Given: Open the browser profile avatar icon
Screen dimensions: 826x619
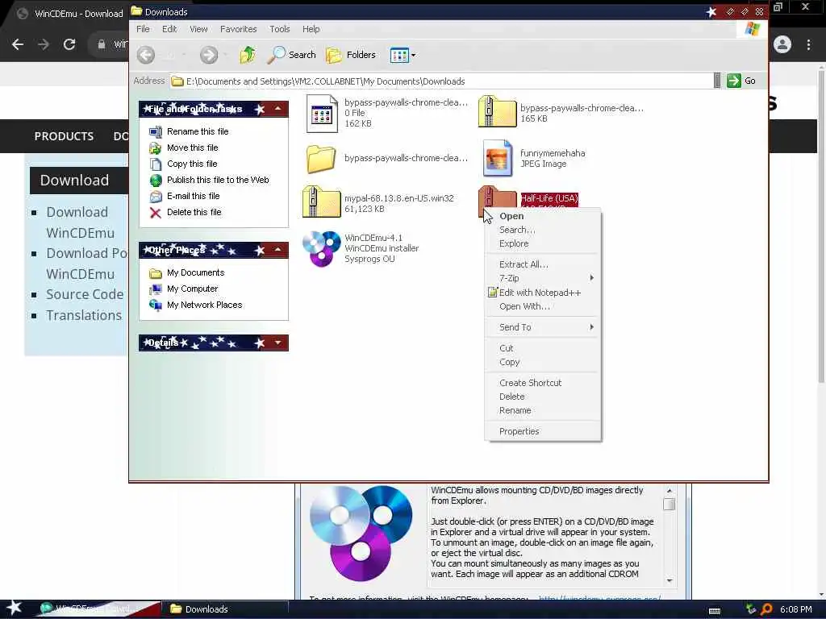Looking at the screenshot, I should click(x=782, y=45).
